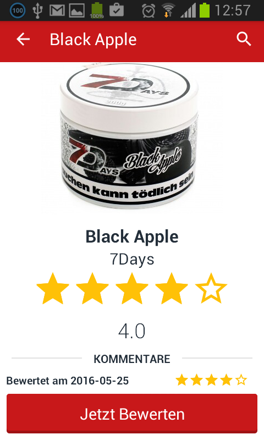
Task: Select the fourth large rating star
Action: tap(172, 289)
